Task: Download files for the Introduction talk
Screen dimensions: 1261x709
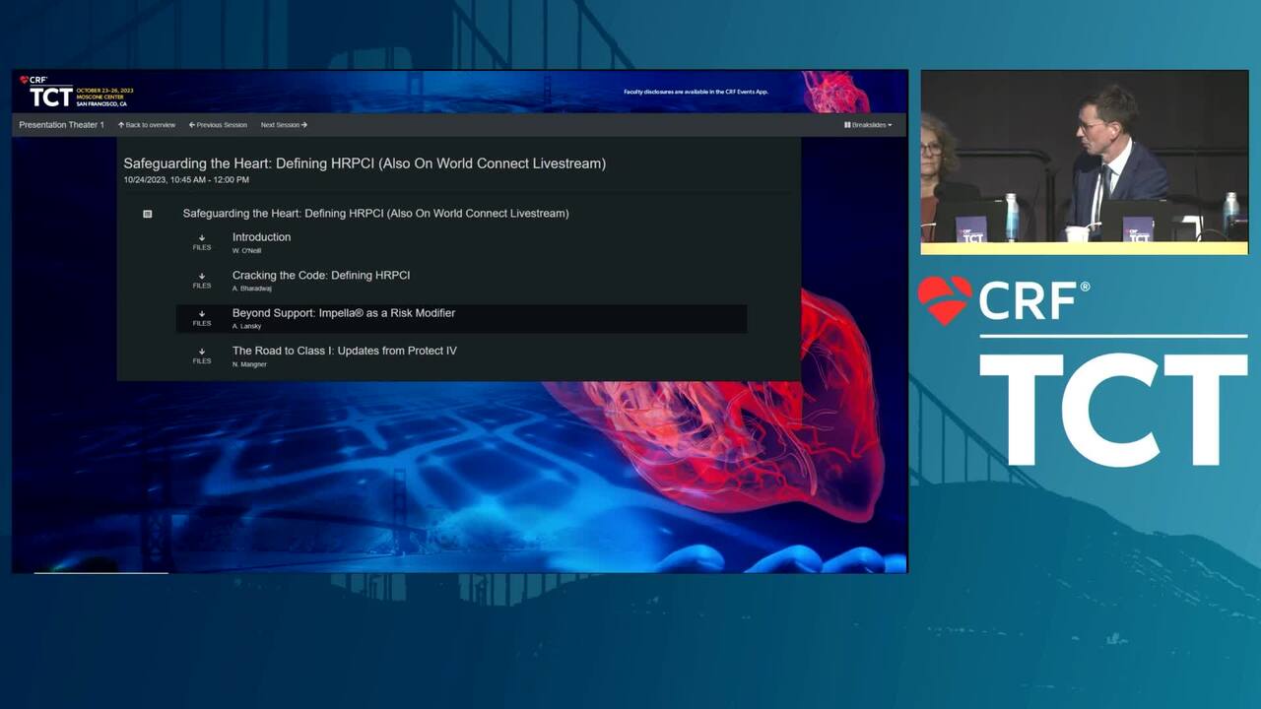Action: (x=202, y=242)
